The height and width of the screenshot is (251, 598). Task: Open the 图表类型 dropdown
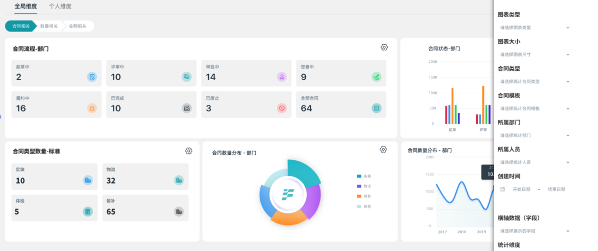point(535,28)
